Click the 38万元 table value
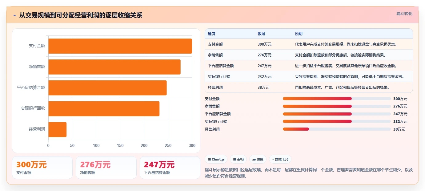Viewport: 425px width, 191px height. tap(263, 87)
